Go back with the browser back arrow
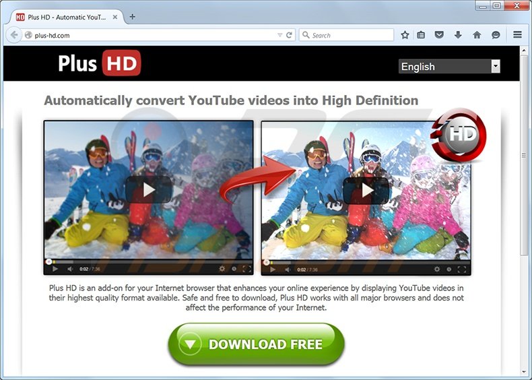 pyautogui.click(x=14, y=35)
